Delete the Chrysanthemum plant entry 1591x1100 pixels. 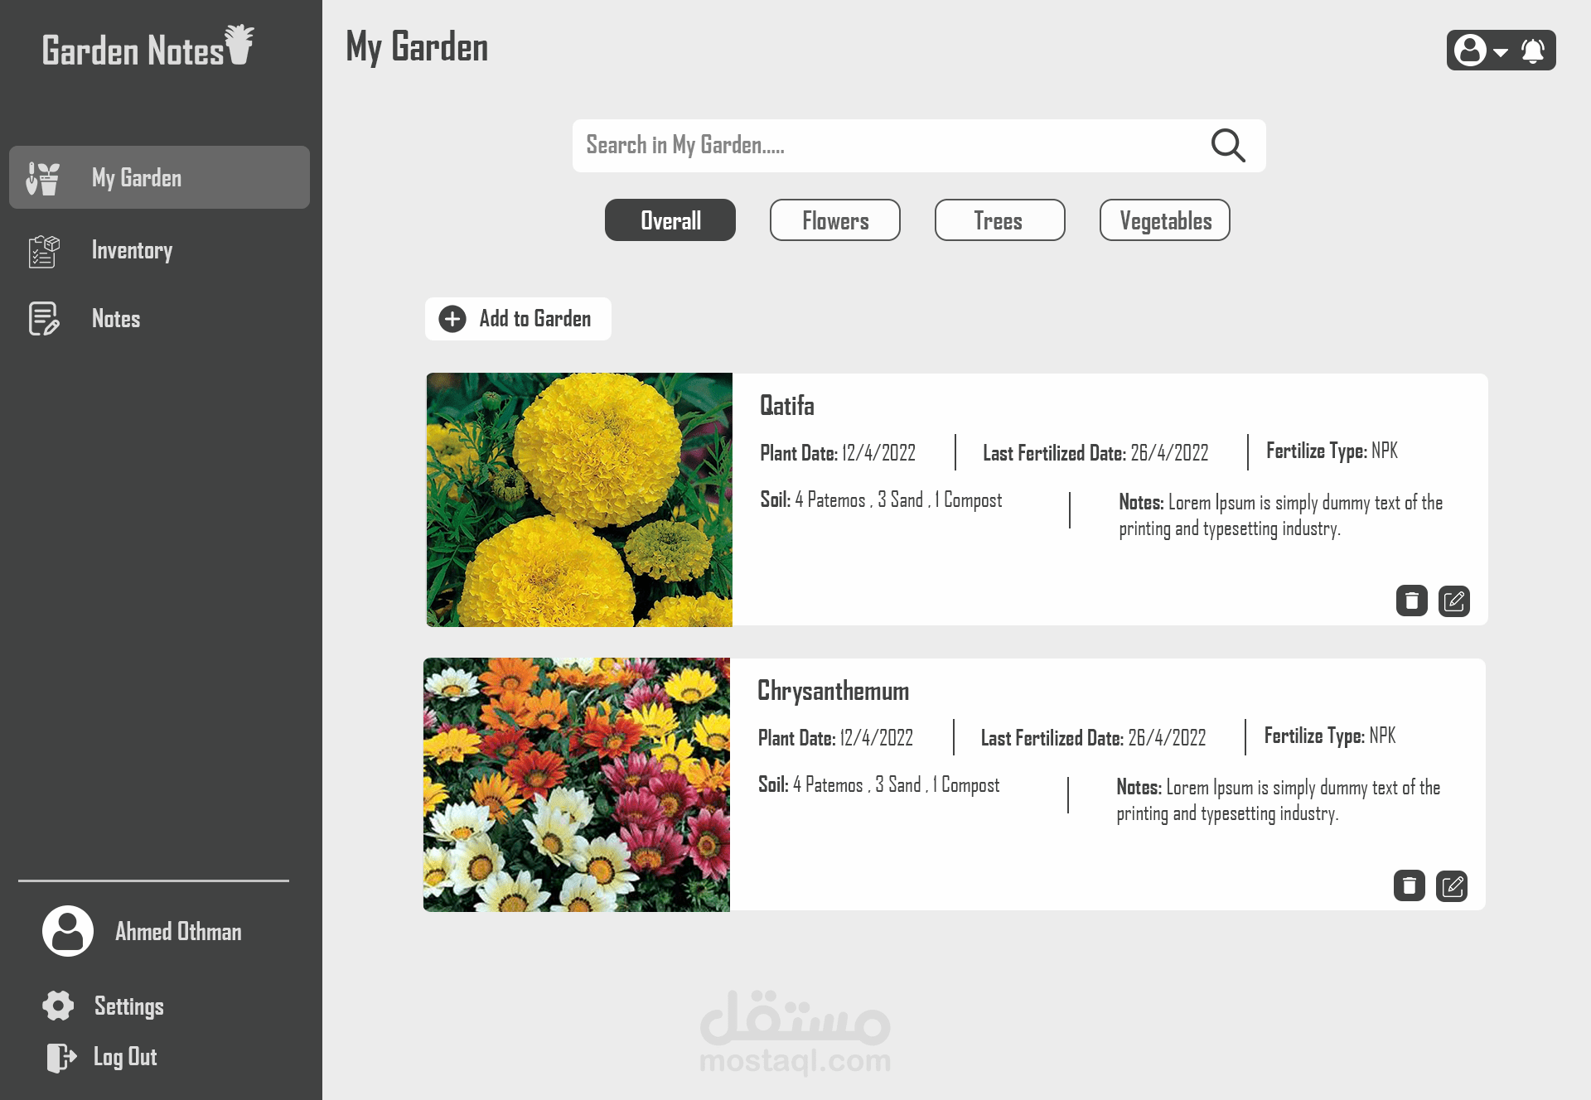click(1409, 885)
